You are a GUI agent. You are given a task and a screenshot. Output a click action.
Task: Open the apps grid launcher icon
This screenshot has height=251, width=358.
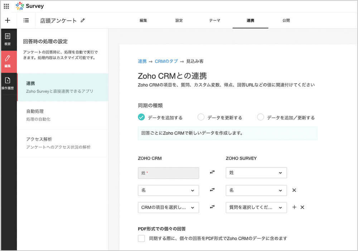point(6,6)
